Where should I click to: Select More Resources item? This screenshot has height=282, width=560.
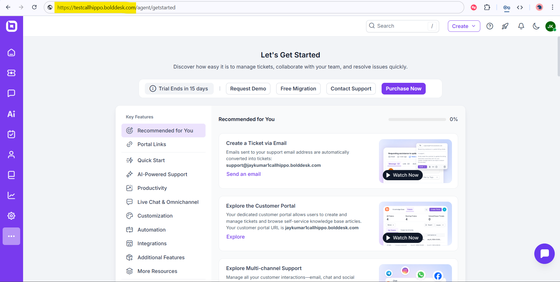click(x=164, y=271)
